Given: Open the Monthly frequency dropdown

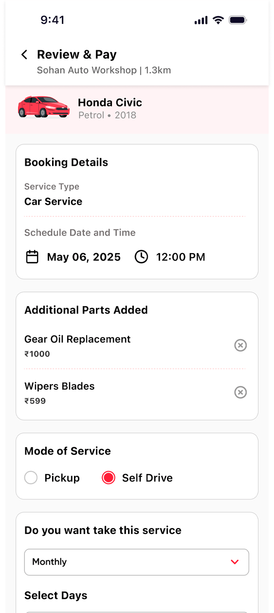Looking at the screenshot, I should point(137,562).
